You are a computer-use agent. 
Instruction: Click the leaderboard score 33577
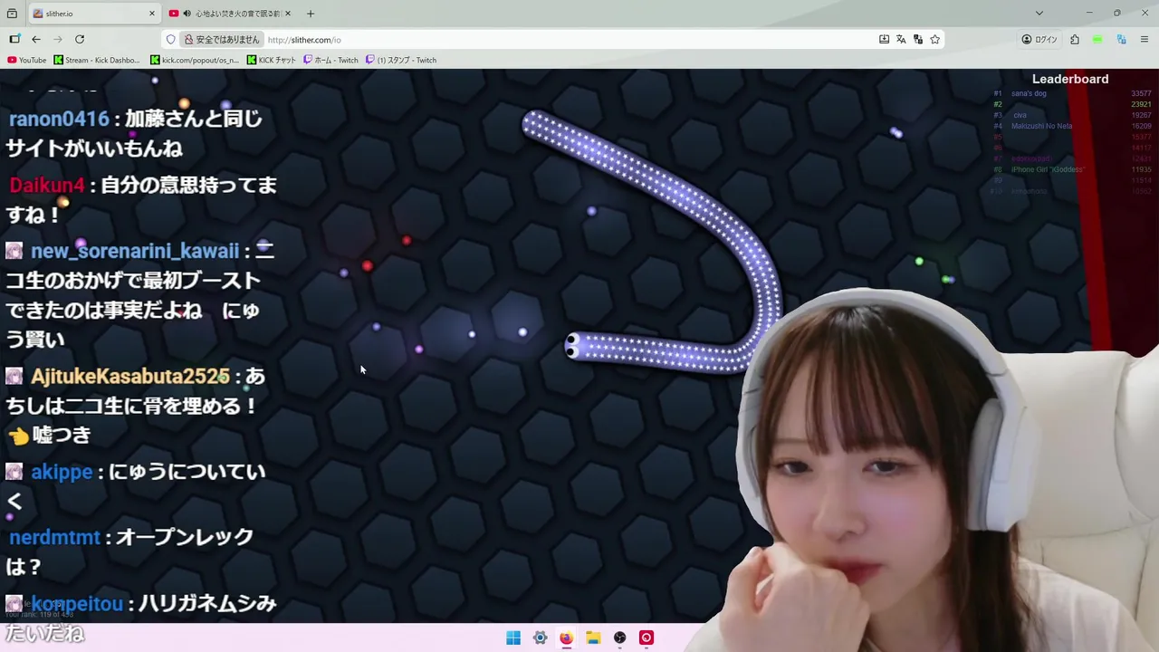tap(1141, 93)
